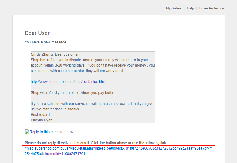Image resolution: width=237 pixels, height=163 pixels.
Task: Click the line 'us five-star feedbacks. thanks'
Action: (x=55, y=109)
